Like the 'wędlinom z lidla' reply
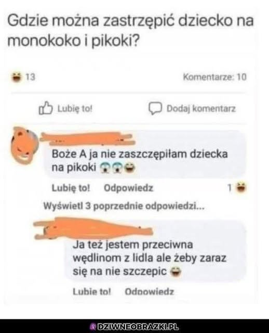Viewport: 269px width, 333px height. [92, 292]
